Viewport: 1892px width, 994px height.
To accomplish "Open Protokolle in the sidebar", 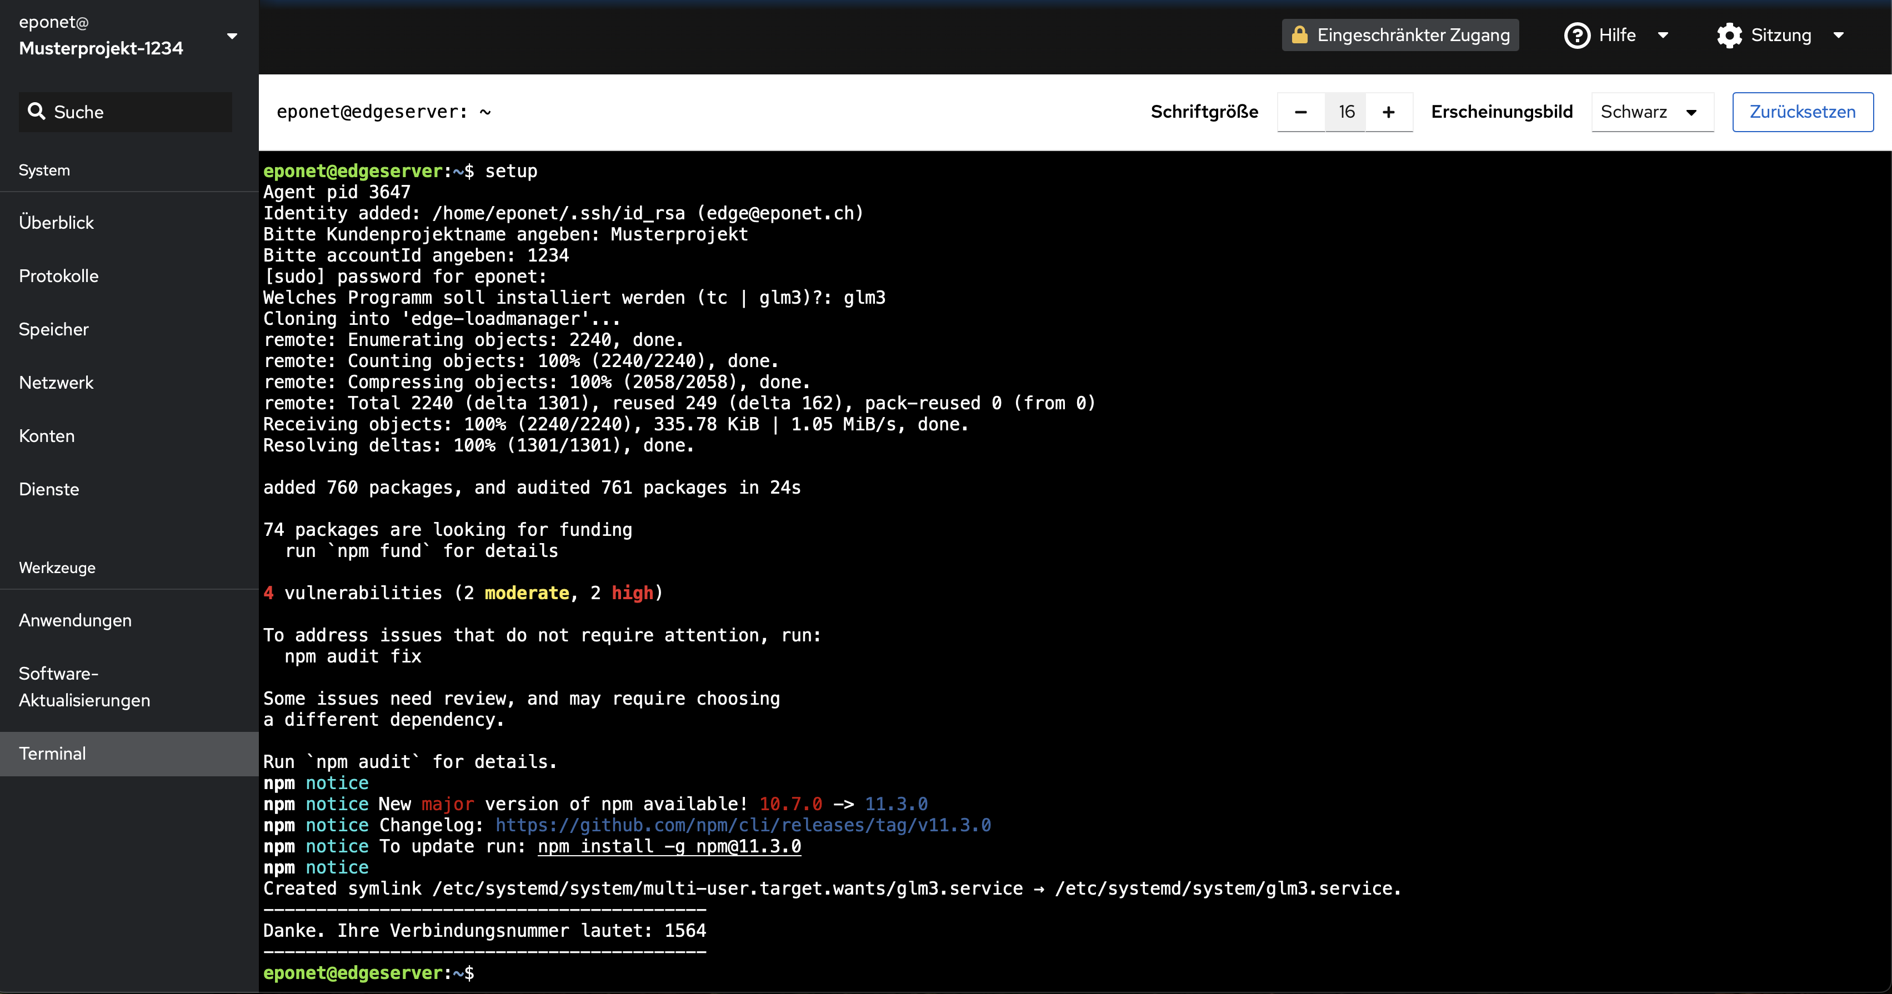I will pyautogui.click(x=129, y=276).
